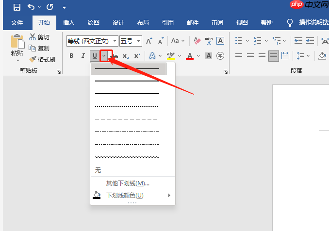The height and width of the screenshot is (231, 329).
Task: Expand the 粘贴 options arrow
Action: coord(17,61)
